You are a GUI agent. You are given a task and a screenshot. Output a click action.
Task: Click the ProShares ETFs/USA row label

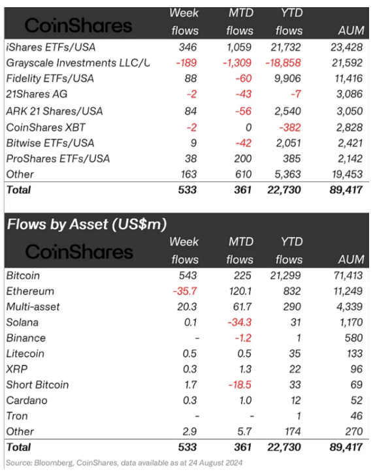[x=58, y=159]
